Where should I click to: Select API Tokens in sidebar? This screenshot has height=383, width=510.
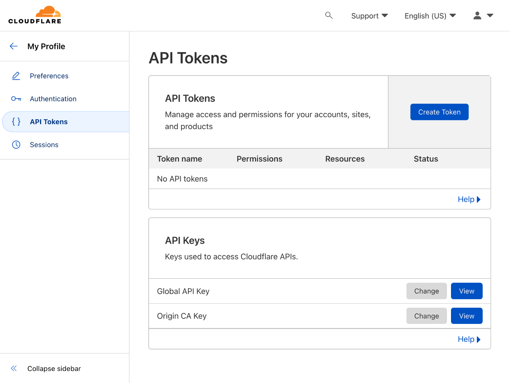pyautogui.click(x=66, y=122)
